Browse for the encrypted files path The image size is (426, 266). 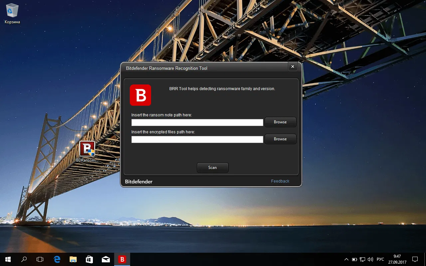point(280,139)
